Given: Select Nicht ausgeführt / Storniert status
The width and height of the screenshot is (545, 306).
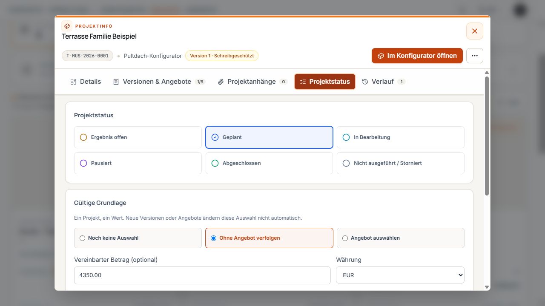Looking at the screenshot, I should click(x=401, y=163).
